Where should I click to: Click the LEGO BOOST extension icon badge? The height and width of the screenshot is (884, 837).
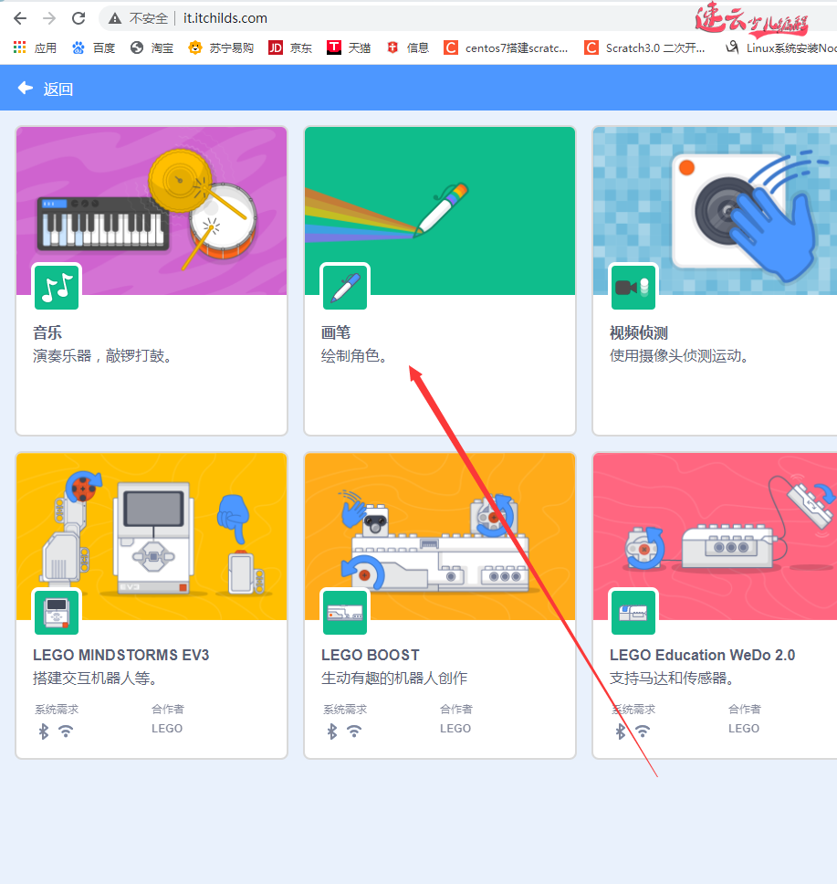(344, 612)
